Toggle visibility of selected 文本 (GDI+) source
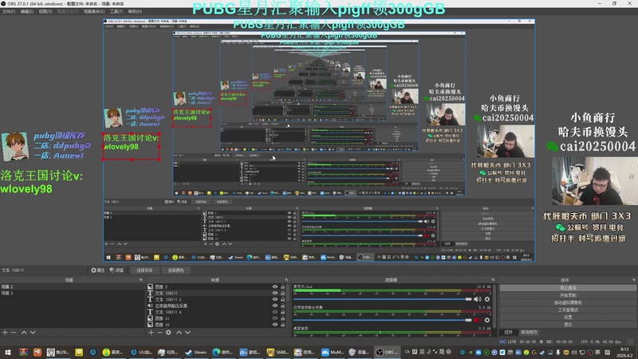Screen dimensions: 638x359 click(275, 293)
